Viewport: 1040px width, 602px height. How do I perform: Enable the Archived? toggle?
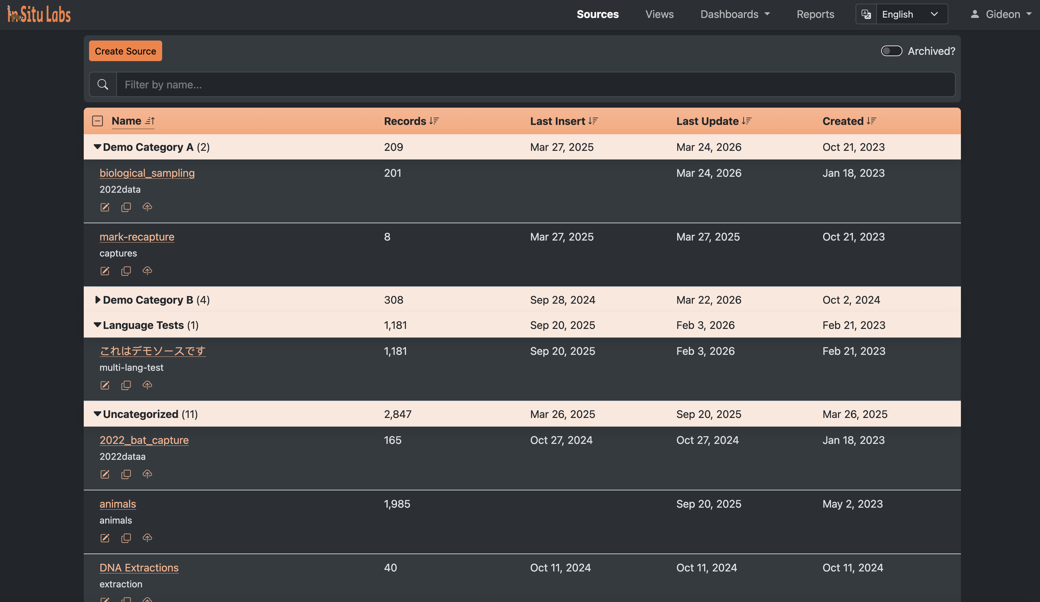(891, 51)
